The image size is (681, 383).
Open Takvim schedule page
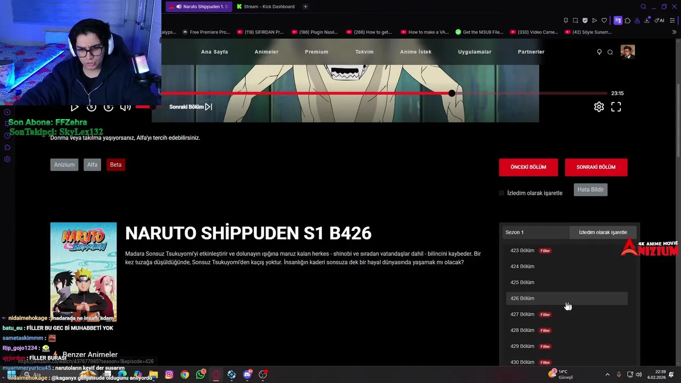click(x=364, y=52)
